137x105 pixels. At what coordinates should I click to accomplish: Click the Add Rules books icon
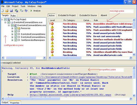coord(26,11)
